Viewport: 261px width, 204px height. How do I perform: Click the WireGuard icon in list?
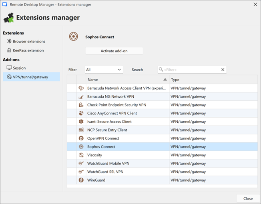pos(81,180)
